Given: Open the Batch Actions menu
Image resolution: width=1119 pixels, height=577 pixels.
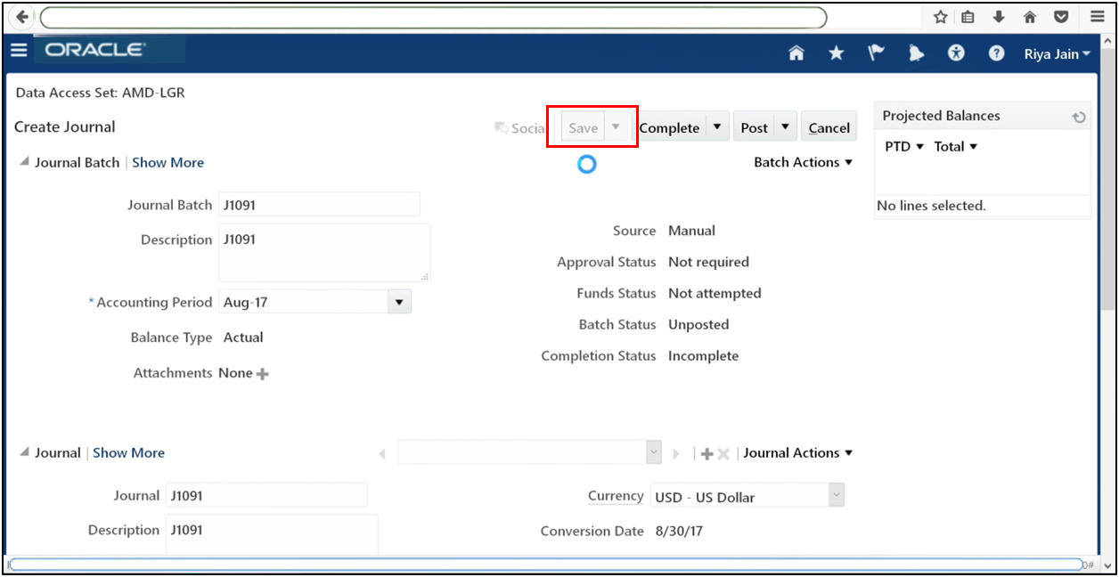Looking at the screenshot, I should click(802, 161).
